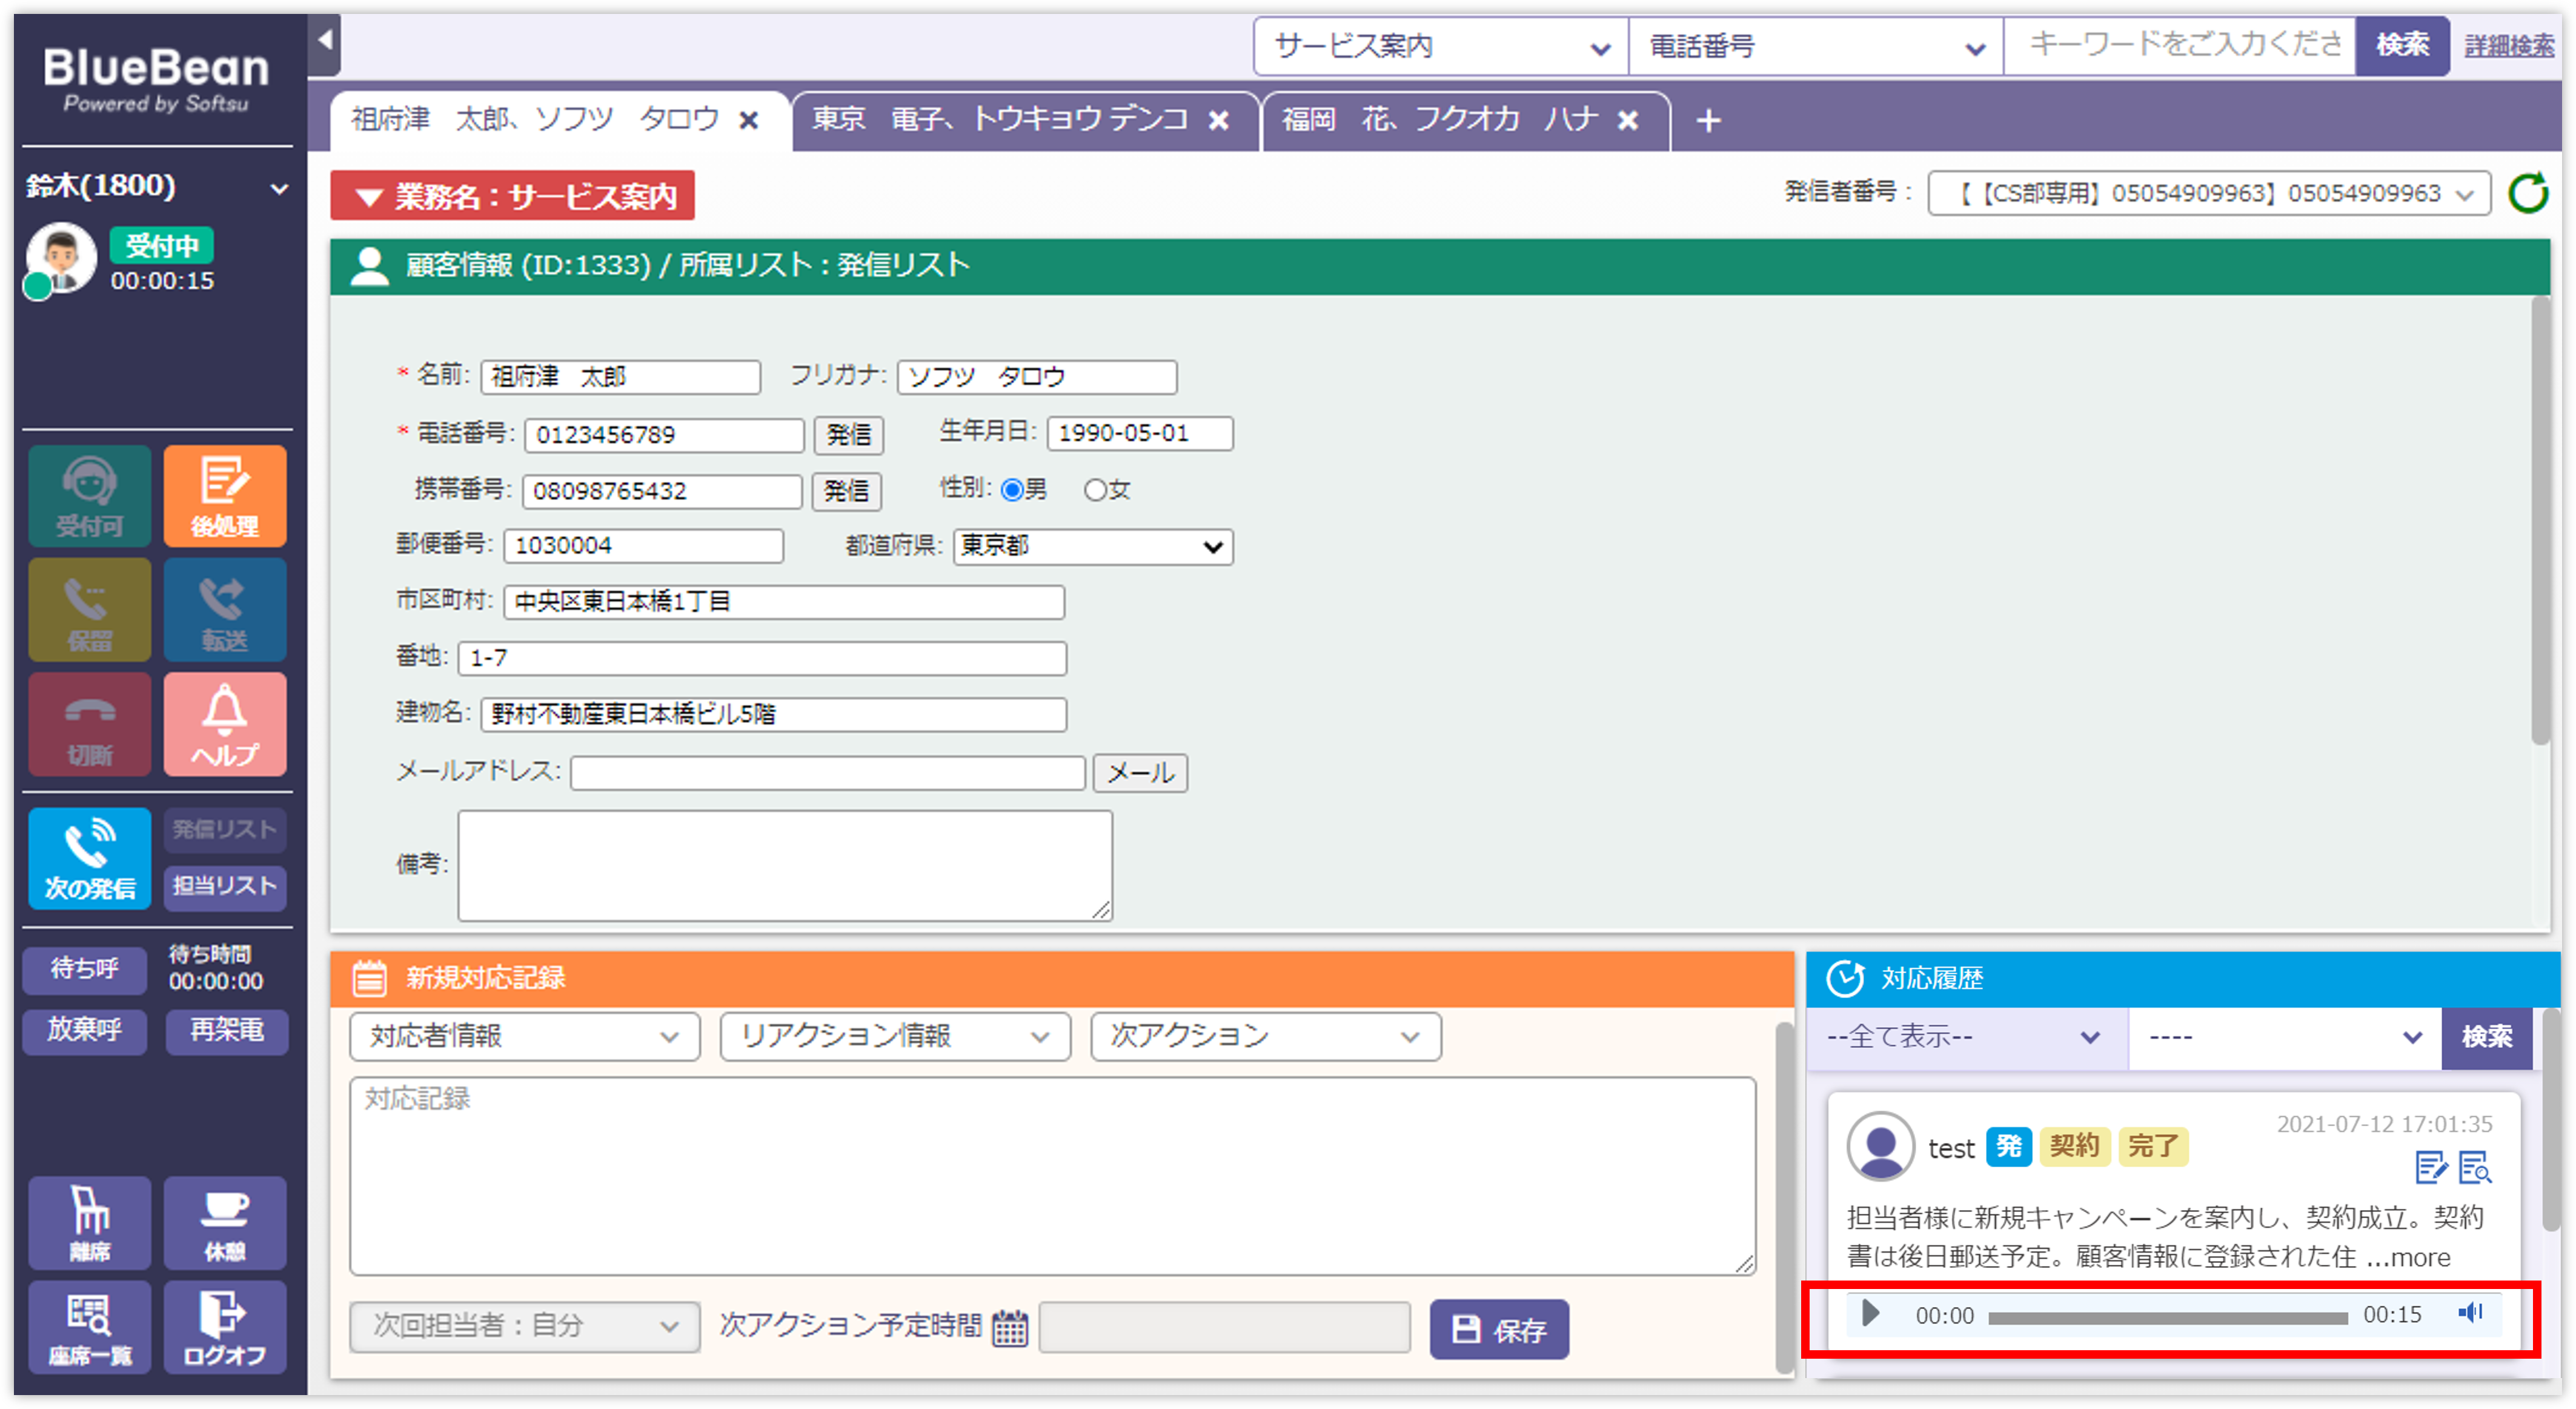Log off using the ログオフ icon
The height and width of the screenshot is (1409, 2576).
tap(224, 1327)
